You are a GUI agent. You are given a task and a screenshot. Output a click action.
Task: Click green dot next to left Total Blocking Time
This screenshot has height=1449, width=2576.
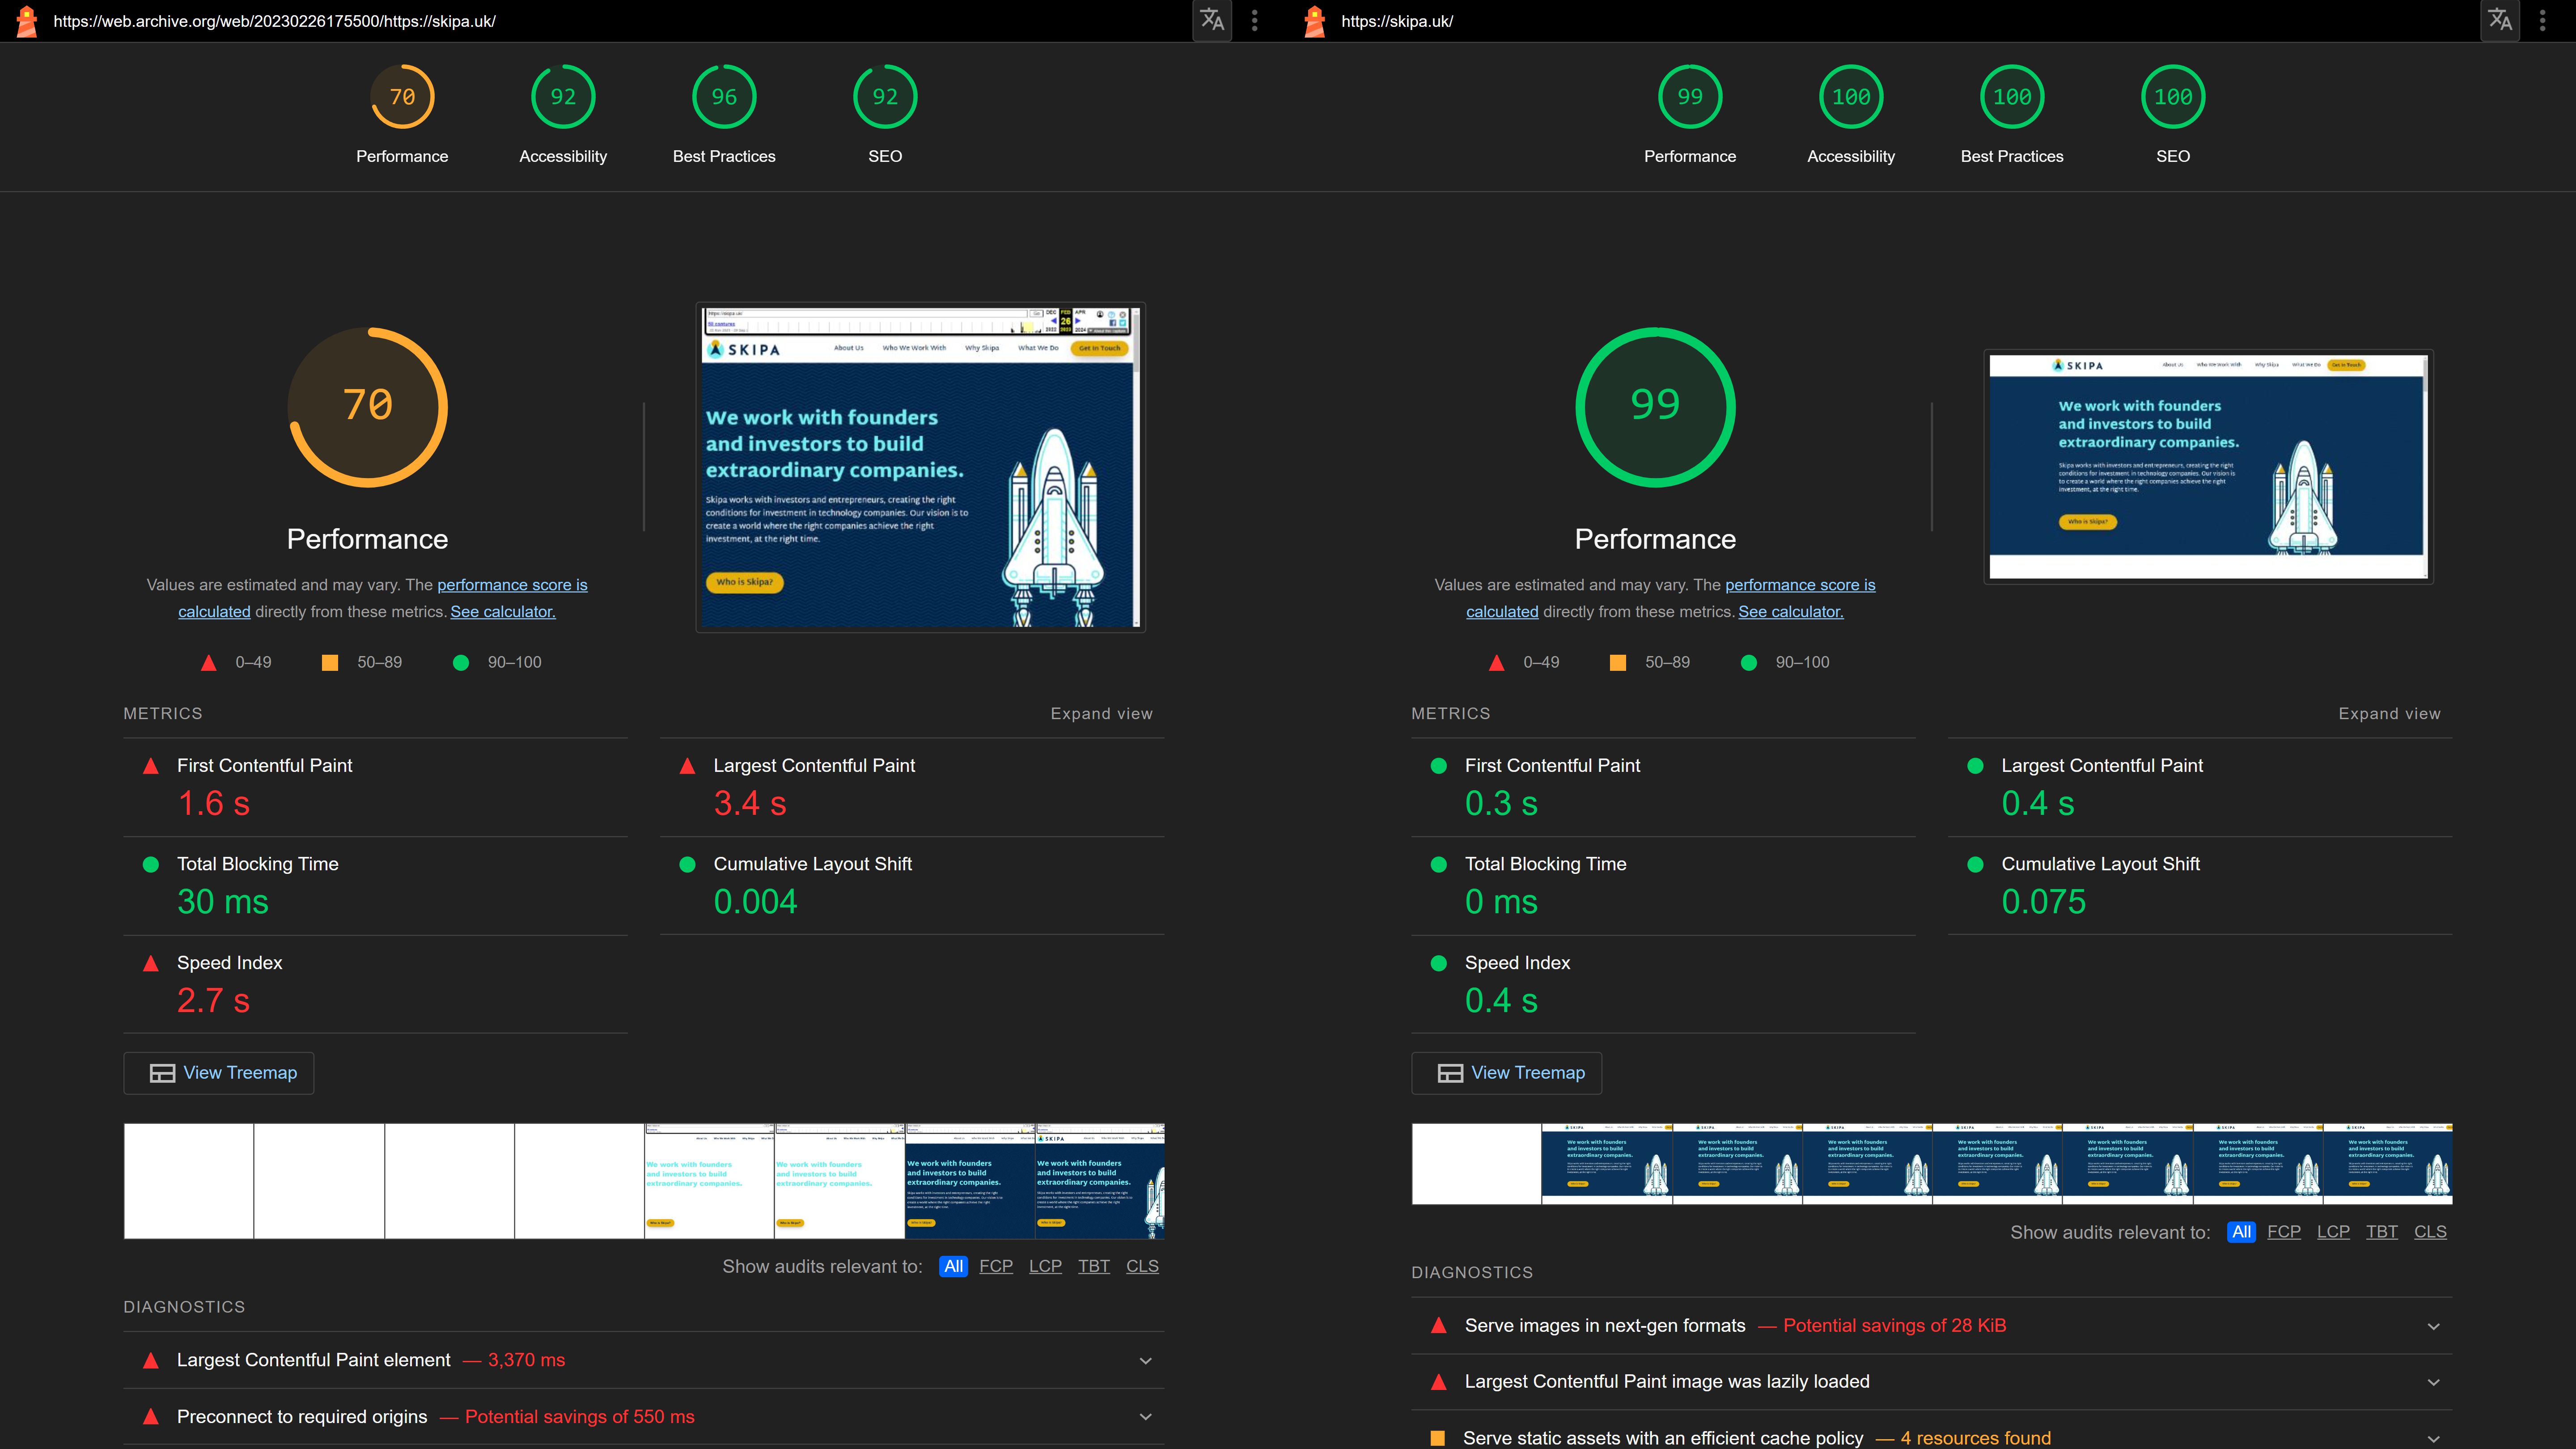click(151, 865)
